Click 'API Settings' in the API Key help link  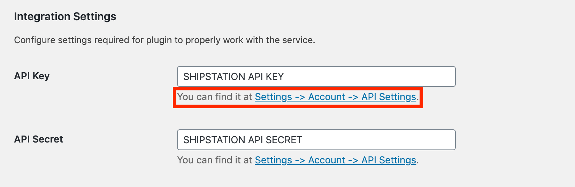click(x=389, y=97)
